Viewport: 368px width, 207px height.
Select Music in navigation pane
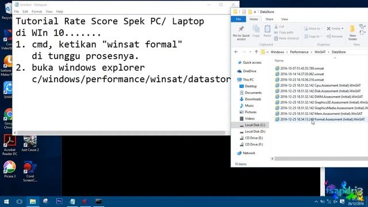pos(247,106)
